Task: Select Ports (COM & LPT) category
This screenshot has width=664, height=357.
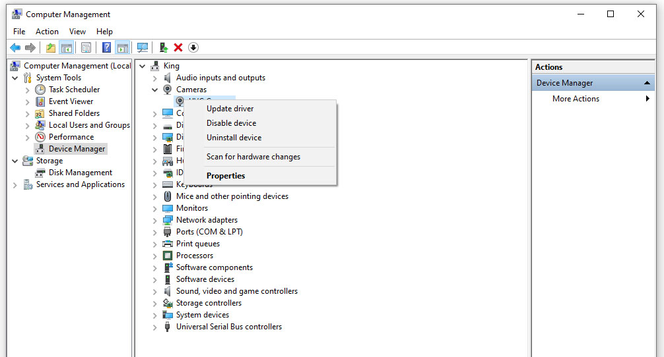Action: (209, 232)
